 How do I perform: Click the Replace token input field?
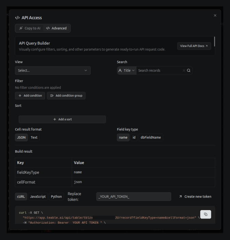[x=133, y=196]
